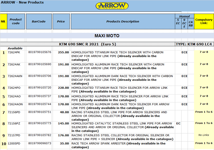Select the CA RB header cell

point(191,23)
